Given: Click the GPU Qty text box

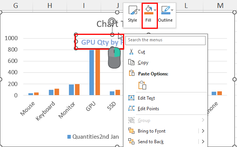Looking at the screenshot, I should coord(100,42).
